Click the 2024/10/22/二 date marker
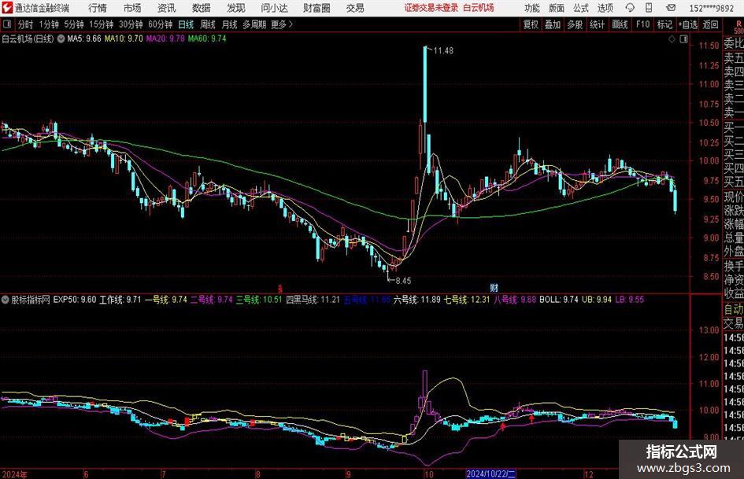Screen dimensions: 744x479 tap(490, 473)
